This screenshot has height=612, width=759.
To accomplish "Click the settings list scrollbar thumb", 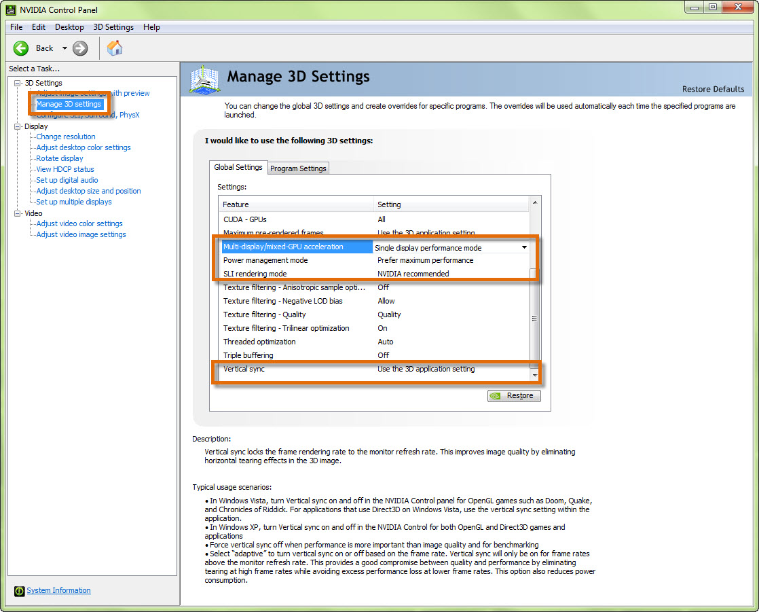I will [x=535, y=319].
